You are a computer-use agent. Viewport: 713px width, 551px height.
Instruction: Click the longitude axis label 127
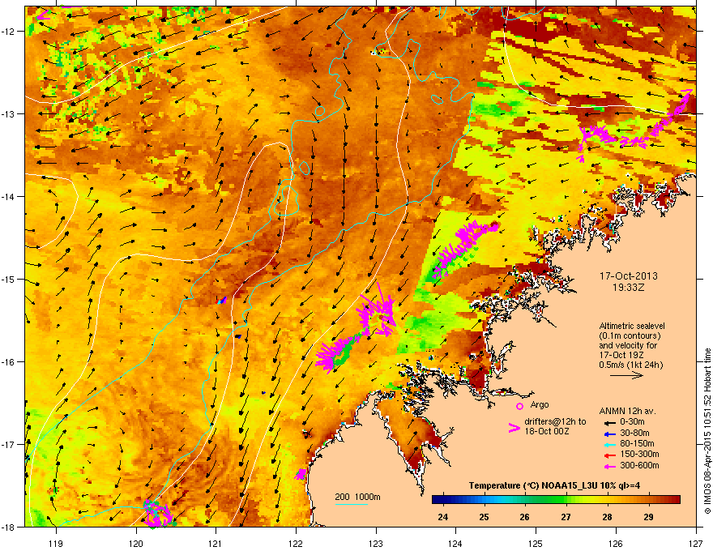coord(696,543)
